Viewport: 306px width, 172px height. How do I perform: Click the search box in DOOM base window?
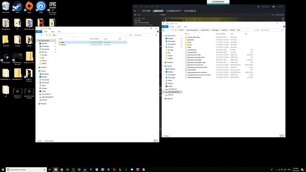click(x=272, y=30)
